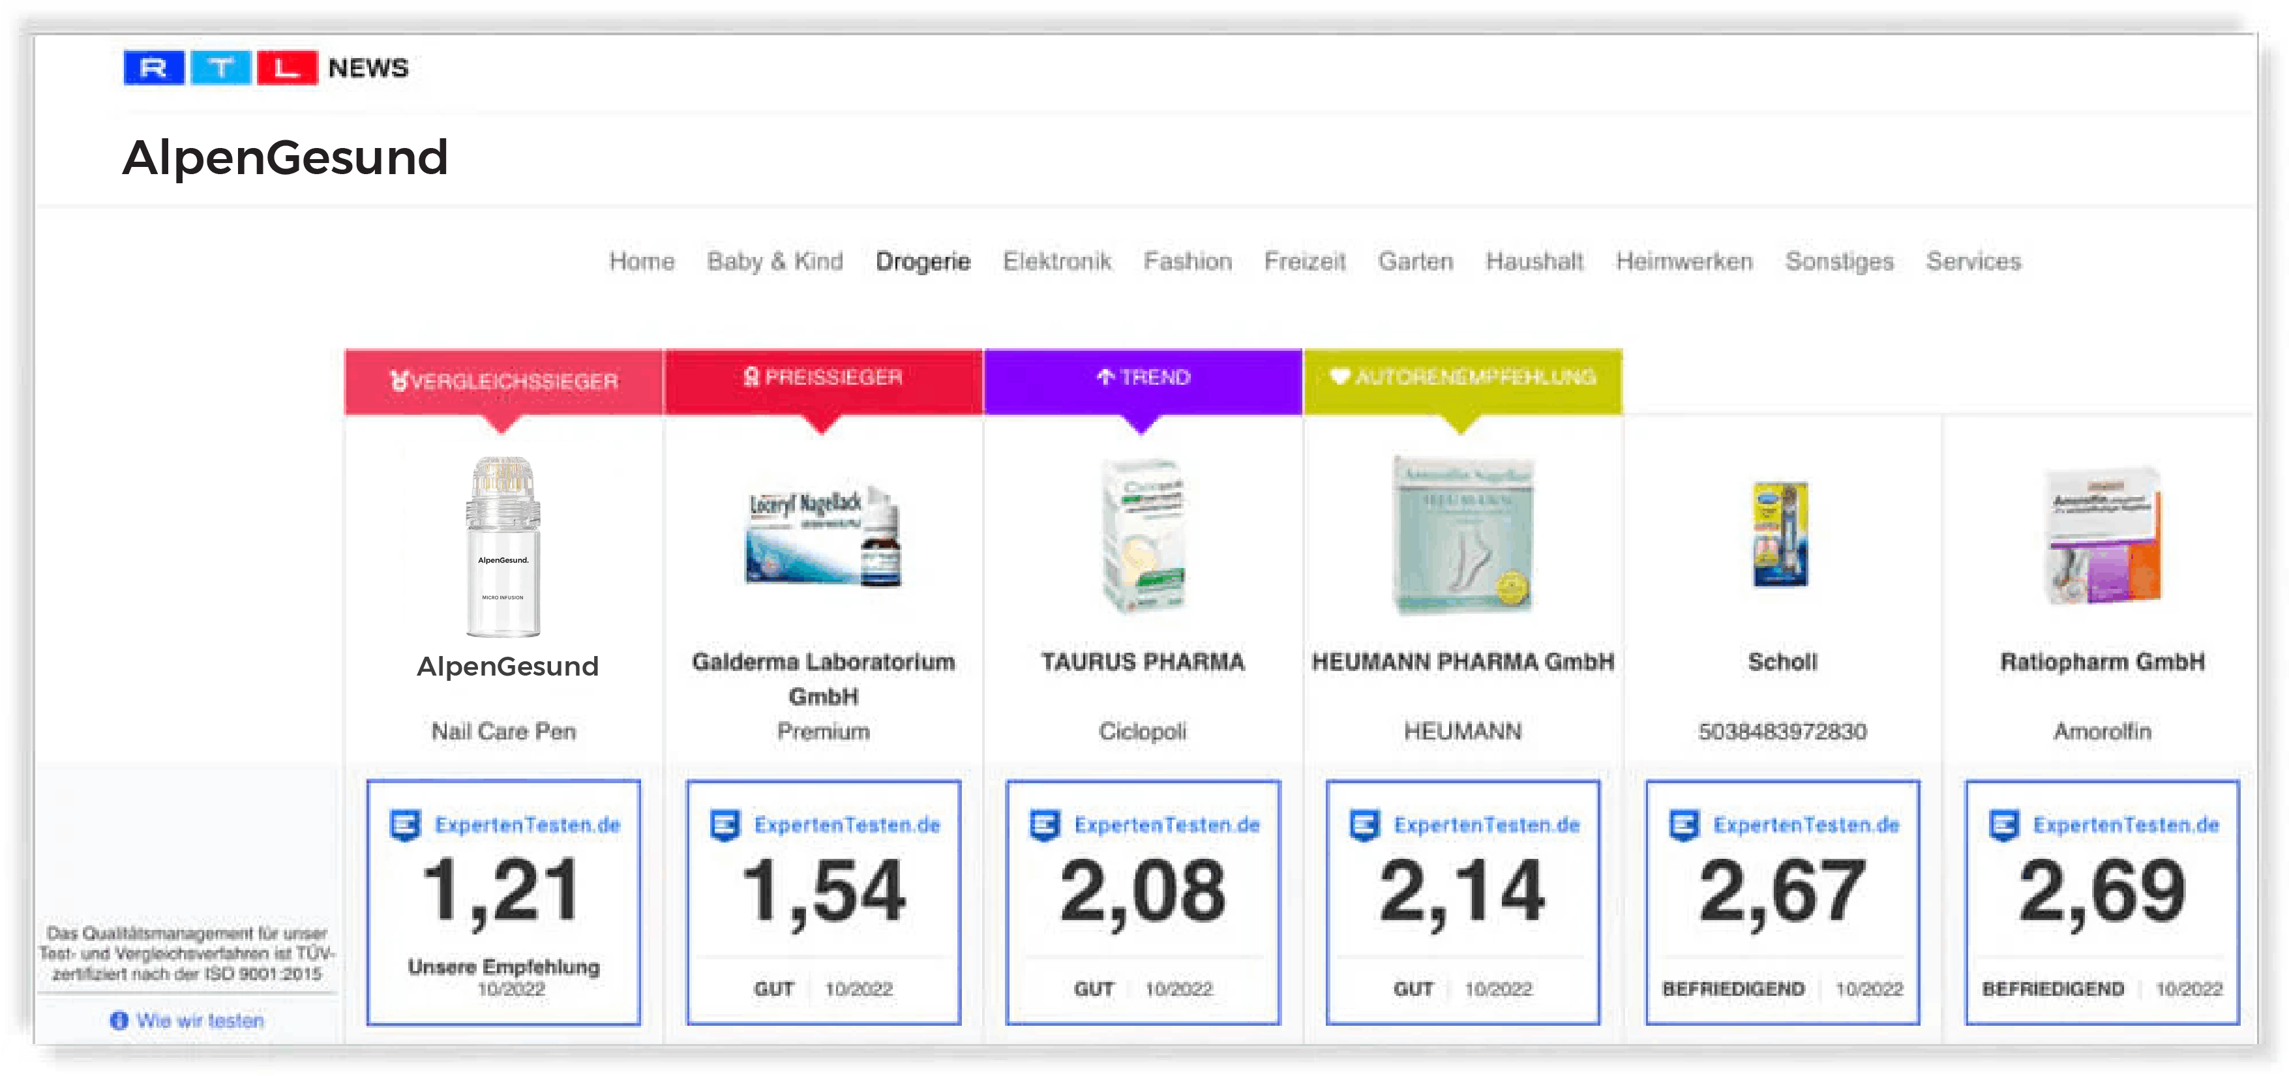The image size is (2289, 1076).
Task: Click the Vergleichssieger crown icon
Action: [x=399, y=381]
